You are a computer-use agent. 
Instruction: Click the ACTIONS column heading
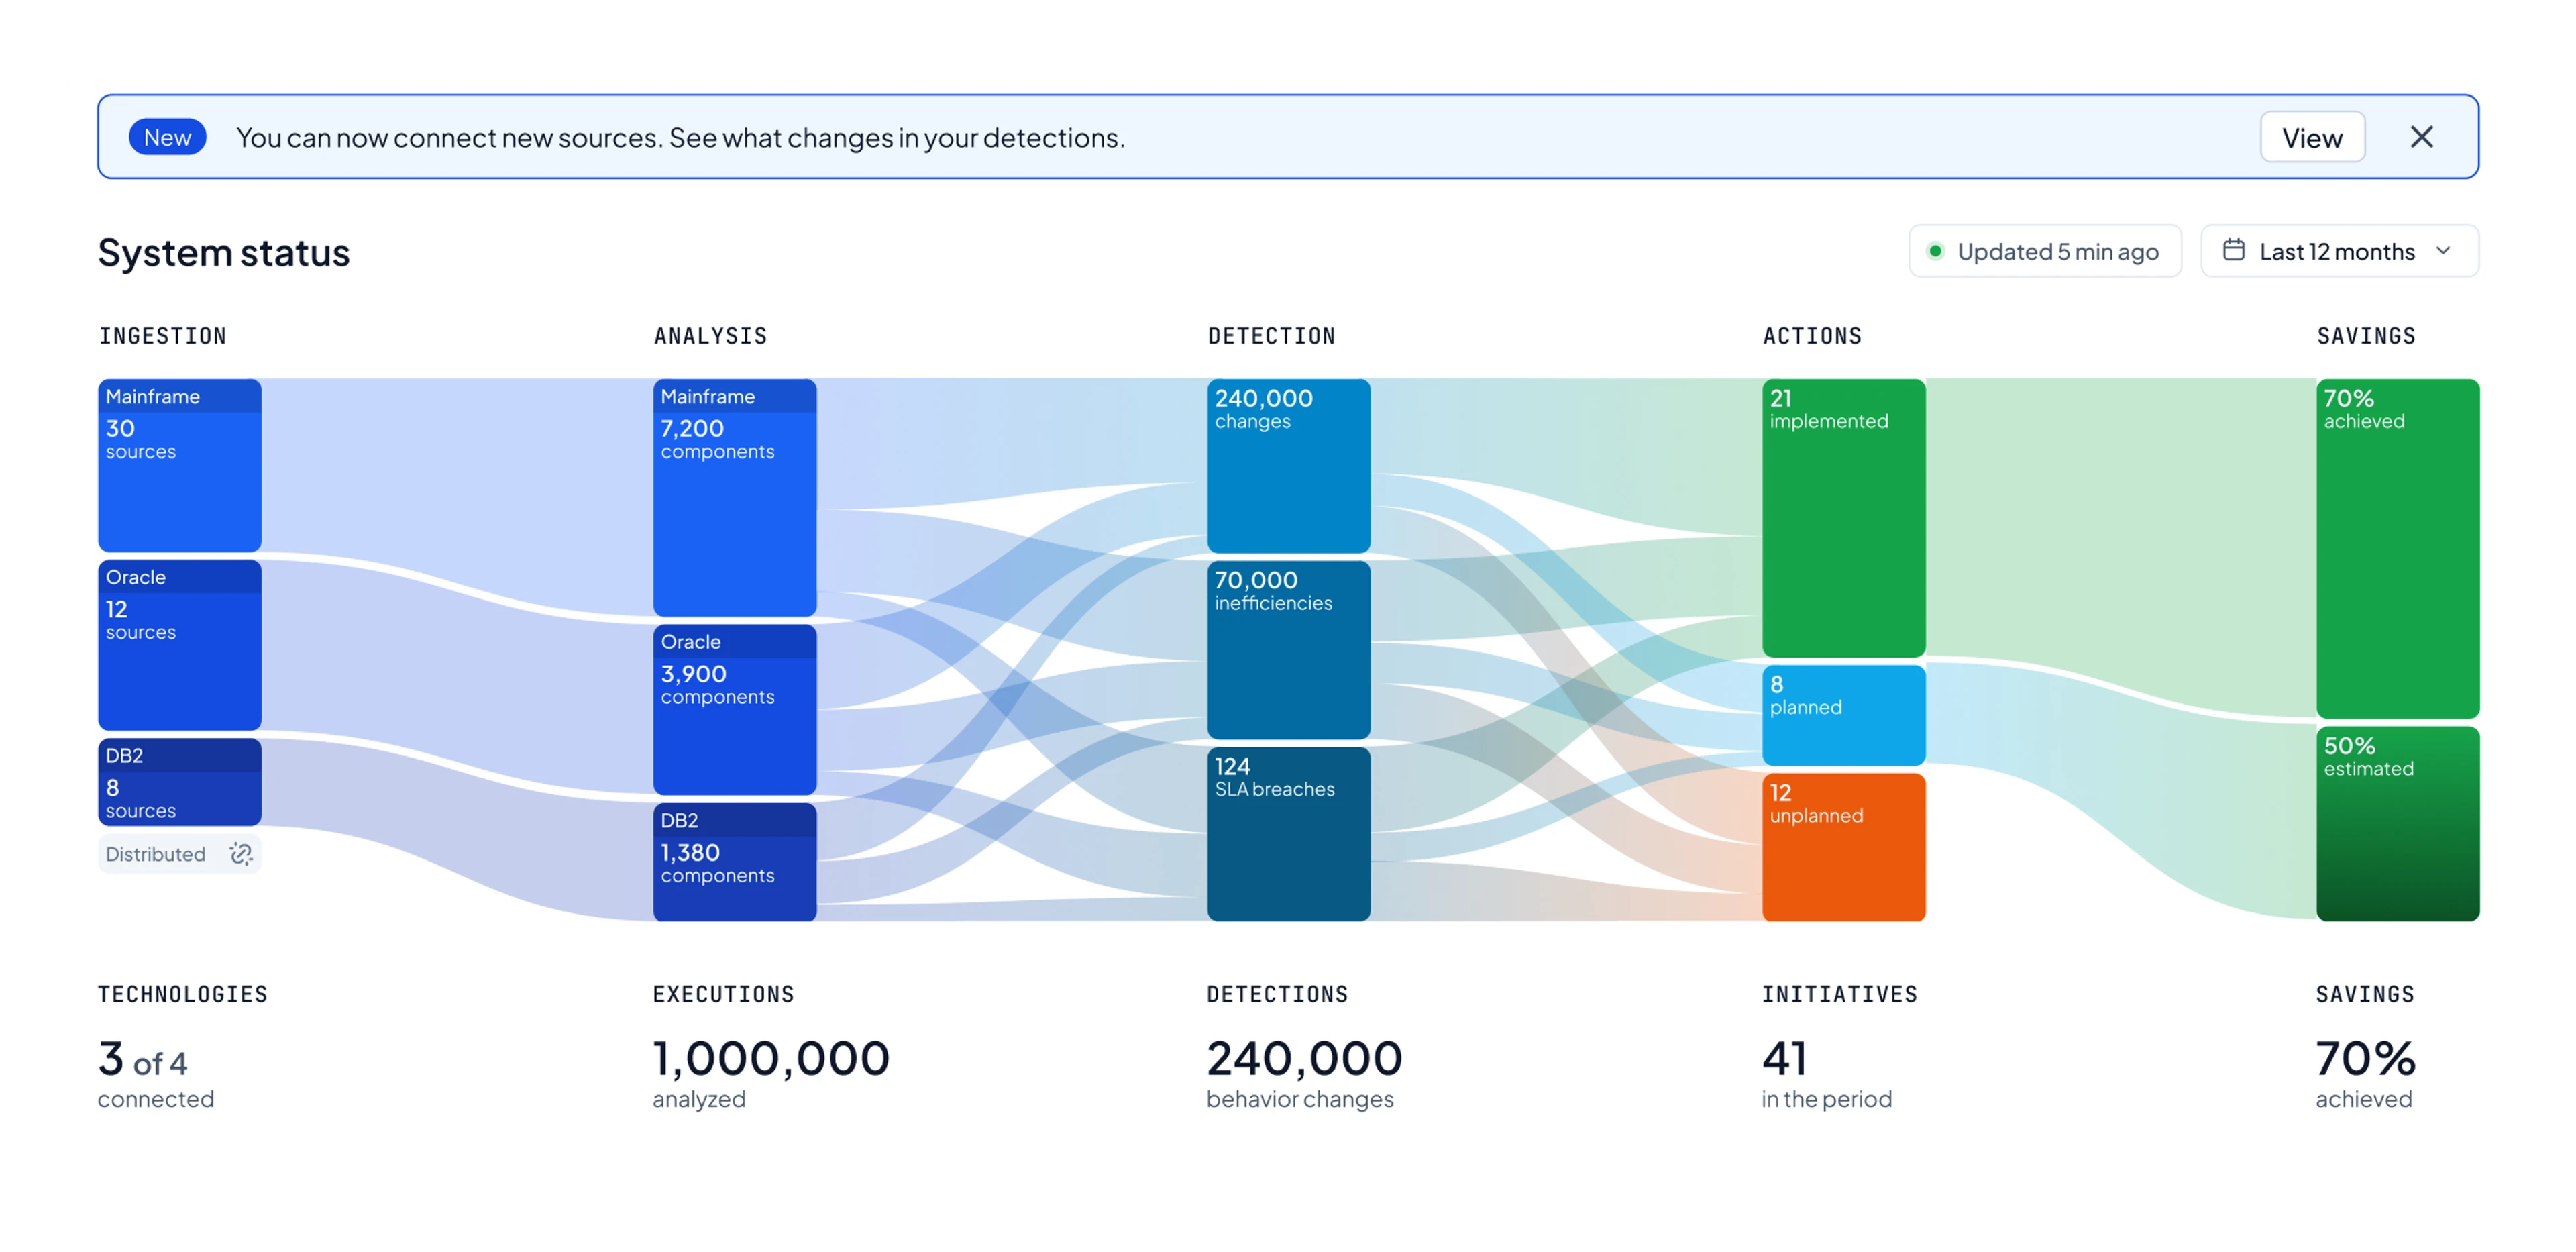click(1812, 336)
